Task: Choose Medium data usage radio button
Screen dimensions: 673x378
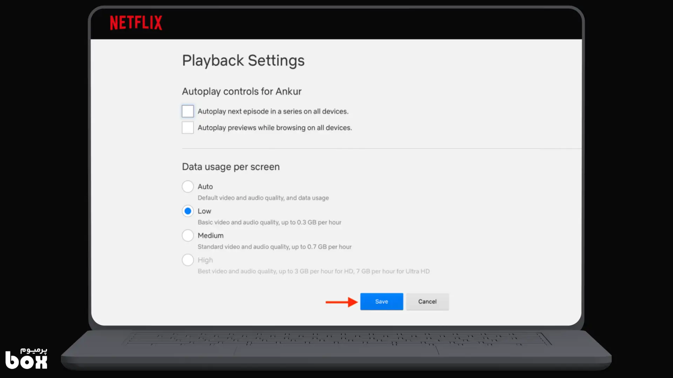Action: click(x=188, y=236)
